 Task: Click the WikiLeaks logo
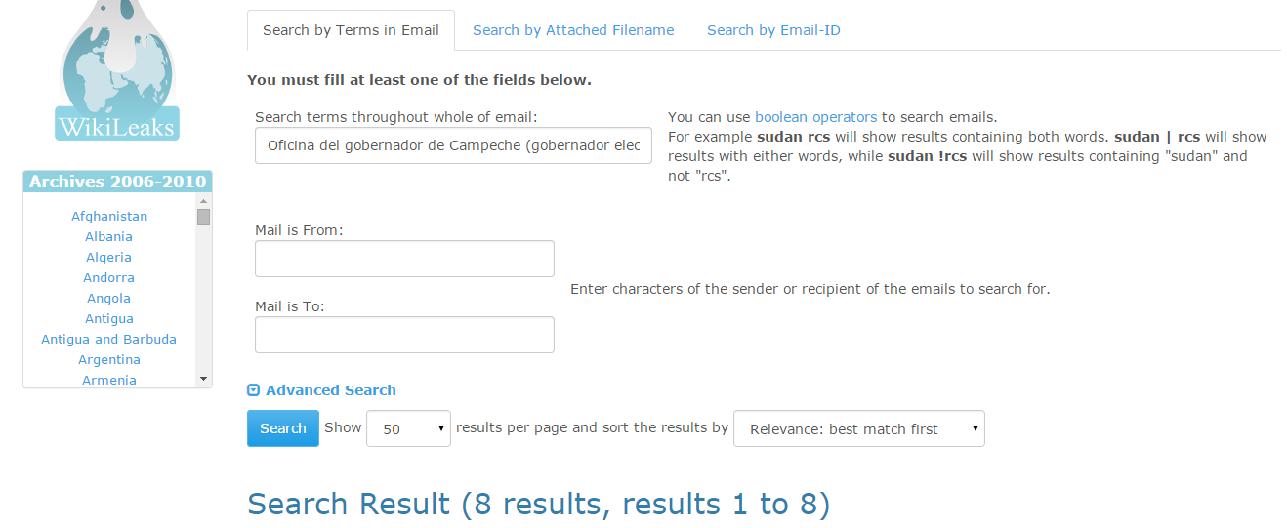(117, 73)
